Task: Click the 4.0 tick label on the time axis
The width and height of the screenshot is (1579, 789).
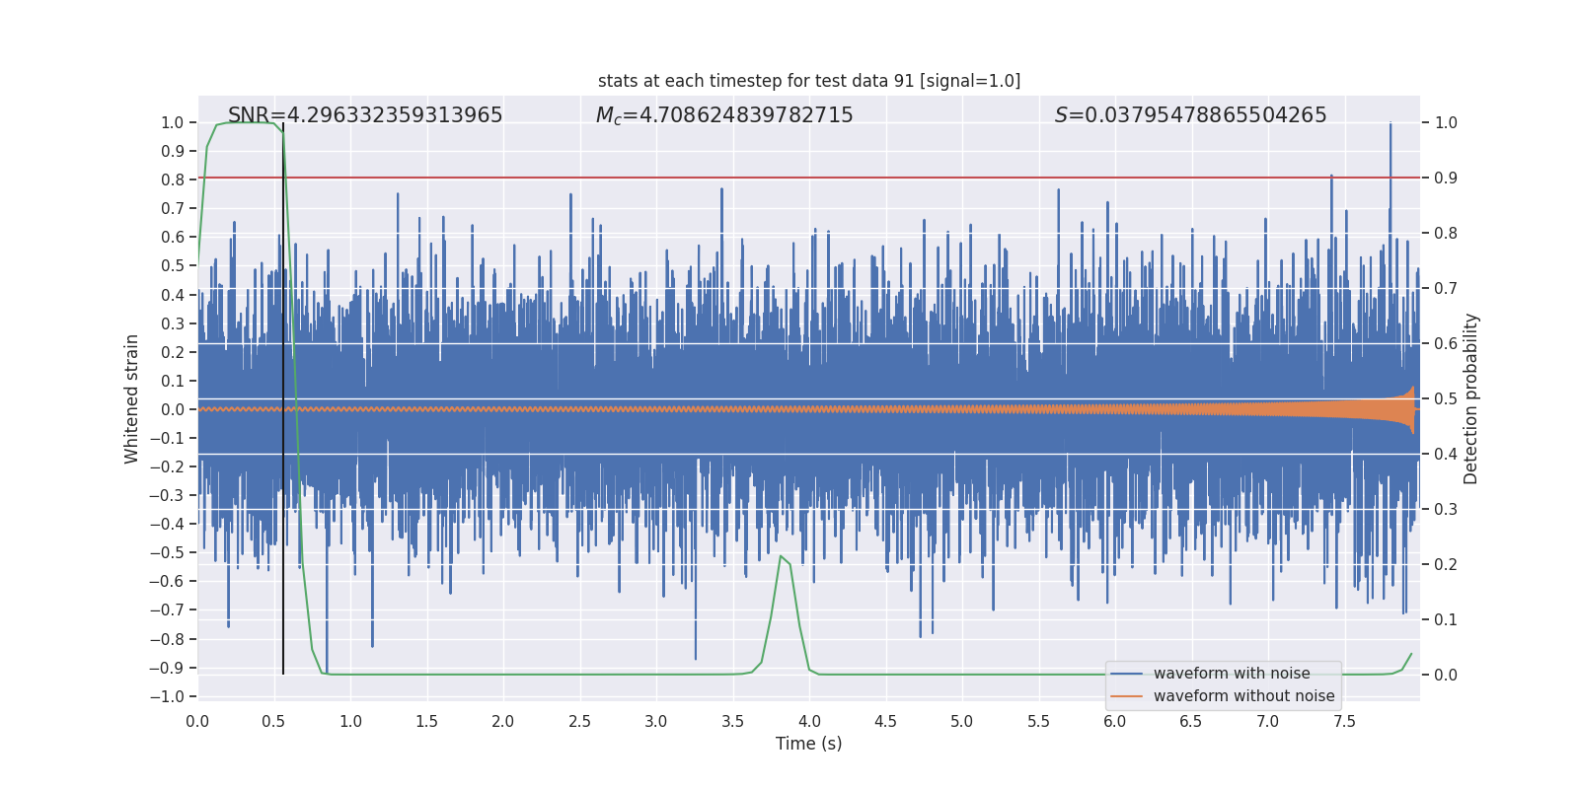Action: pyautogui.click(x=809, y=721)
